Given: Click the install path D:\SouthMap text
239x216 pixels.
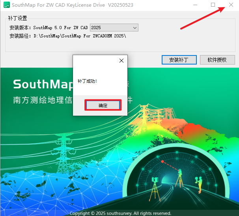Looking at the screenshot, I should (x=80, y=36).
